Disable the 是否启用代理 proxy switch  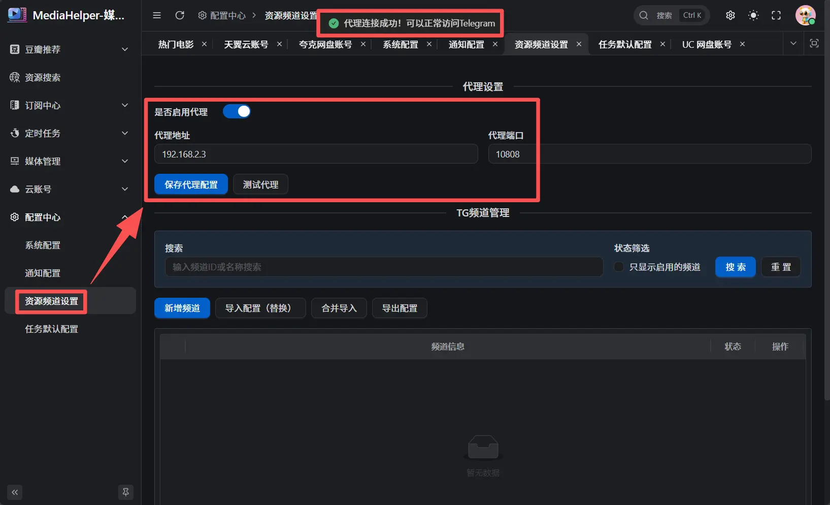[237, 112]
